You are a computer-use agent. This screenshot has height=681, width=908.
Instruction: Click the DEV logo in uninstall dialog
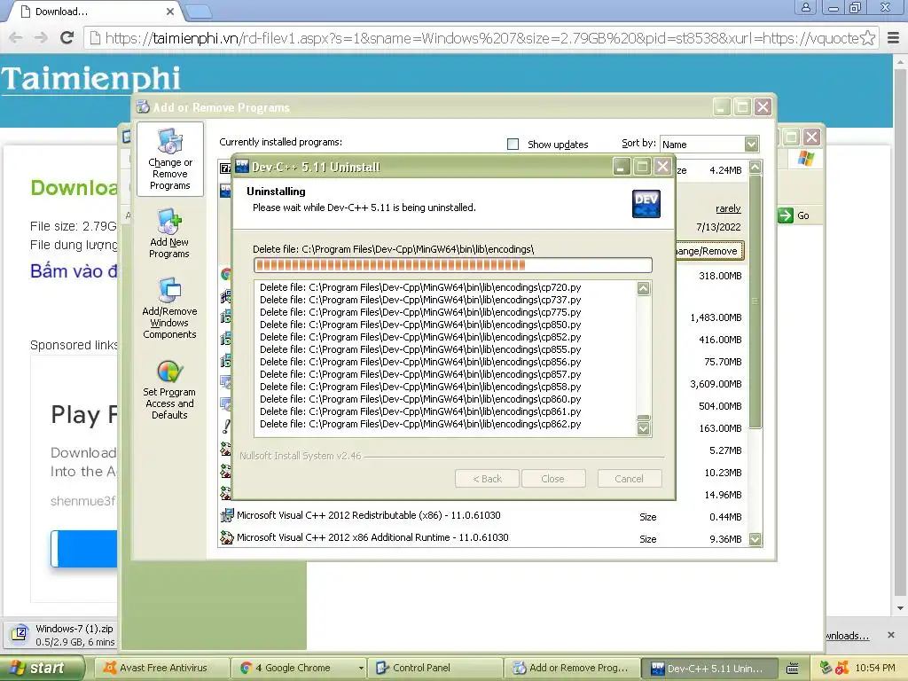point(646,204)
